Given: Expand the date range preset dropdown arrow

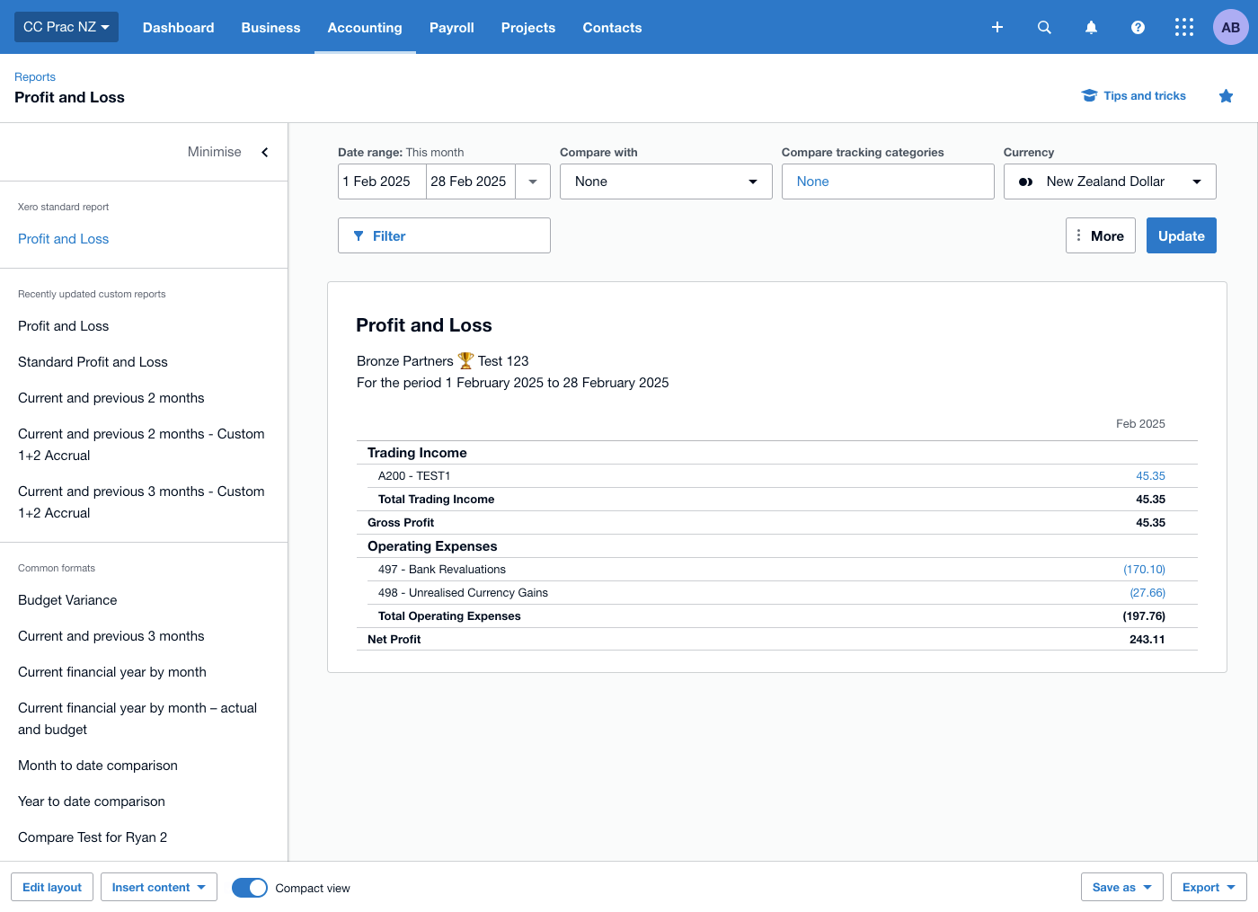Looking at the screenshot, I should [x=533, y=182].
